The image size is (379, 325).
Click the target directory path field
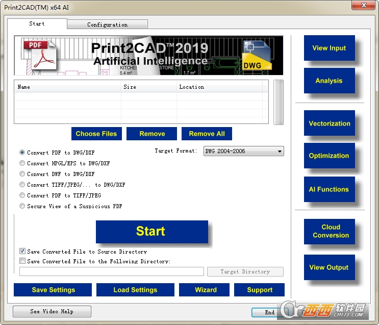click(112, 271)
